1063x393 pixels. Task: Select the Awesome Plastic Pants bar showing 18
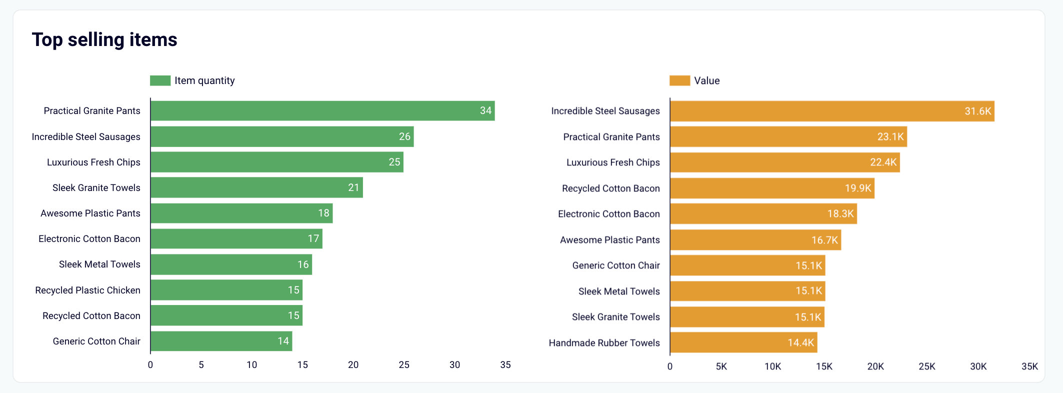click(241, 213)
